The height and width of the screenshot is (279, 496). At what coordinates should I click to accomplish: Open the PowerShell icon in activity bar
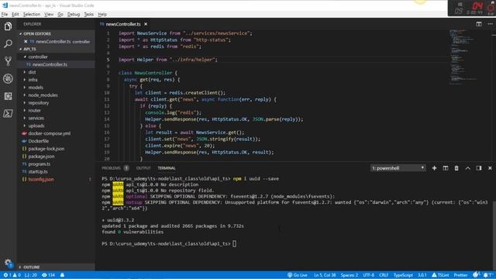click(8, 113)
